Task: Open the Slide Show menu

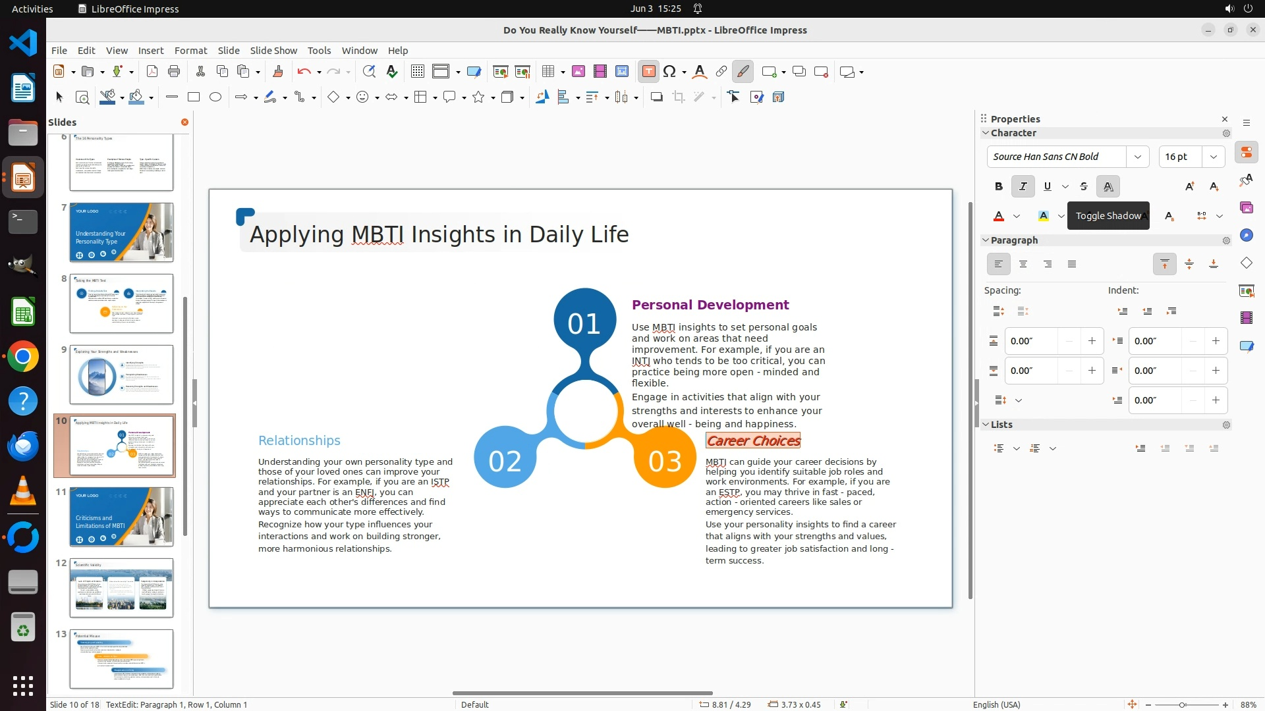Action: [x=273, y=51]
